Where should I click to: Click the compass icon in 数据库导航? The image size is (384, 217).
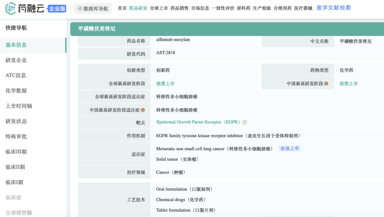80,9
